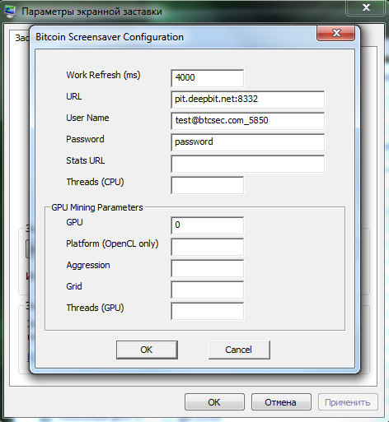This screenshot has height=422, width=389.
Task: Close the Параметры экранной заставки window
Action: pyautogui.click(x=366, y=7)
